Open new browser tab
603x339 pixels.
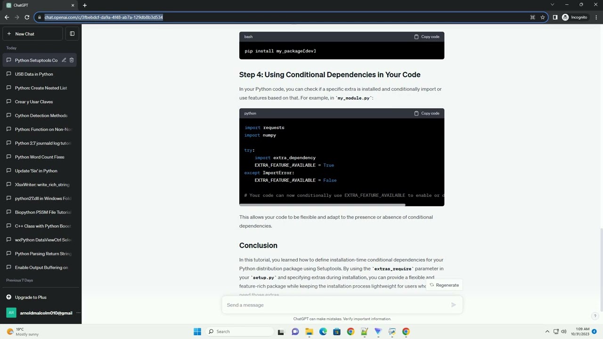(x=85, y=5)
